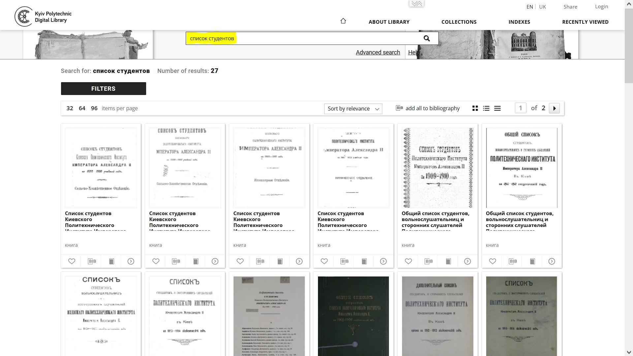Image resolution: width=633 pixels, height=356 pixels.
Task: Add first book card to bibliography
Action: 92,261
